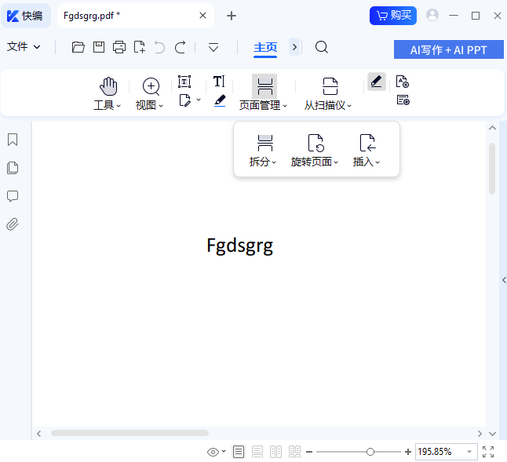Click the zoom slider handle
This screenshot has width=507, height=462.
(370, 452)
